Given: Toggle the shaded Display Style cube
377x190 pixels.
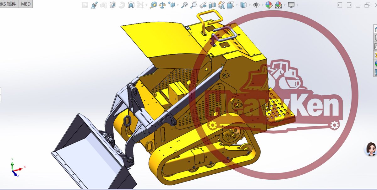Looking at the screenshot, I should (x=243, y=4).
